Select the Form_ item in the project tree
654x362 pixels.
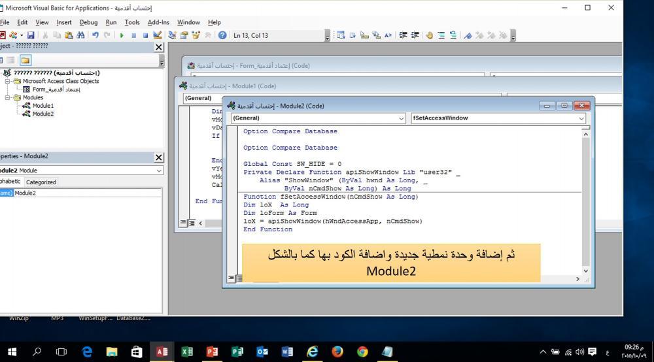click(51, 89)
